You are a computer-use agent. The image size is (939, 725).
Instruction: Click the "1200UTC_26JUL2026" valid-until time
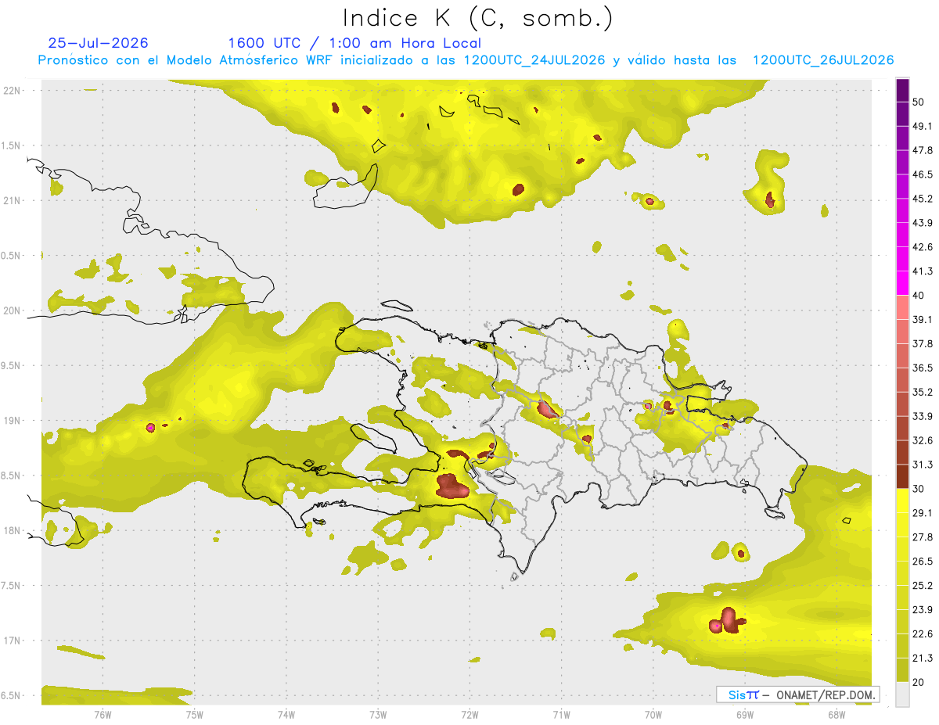click(823, 60)
